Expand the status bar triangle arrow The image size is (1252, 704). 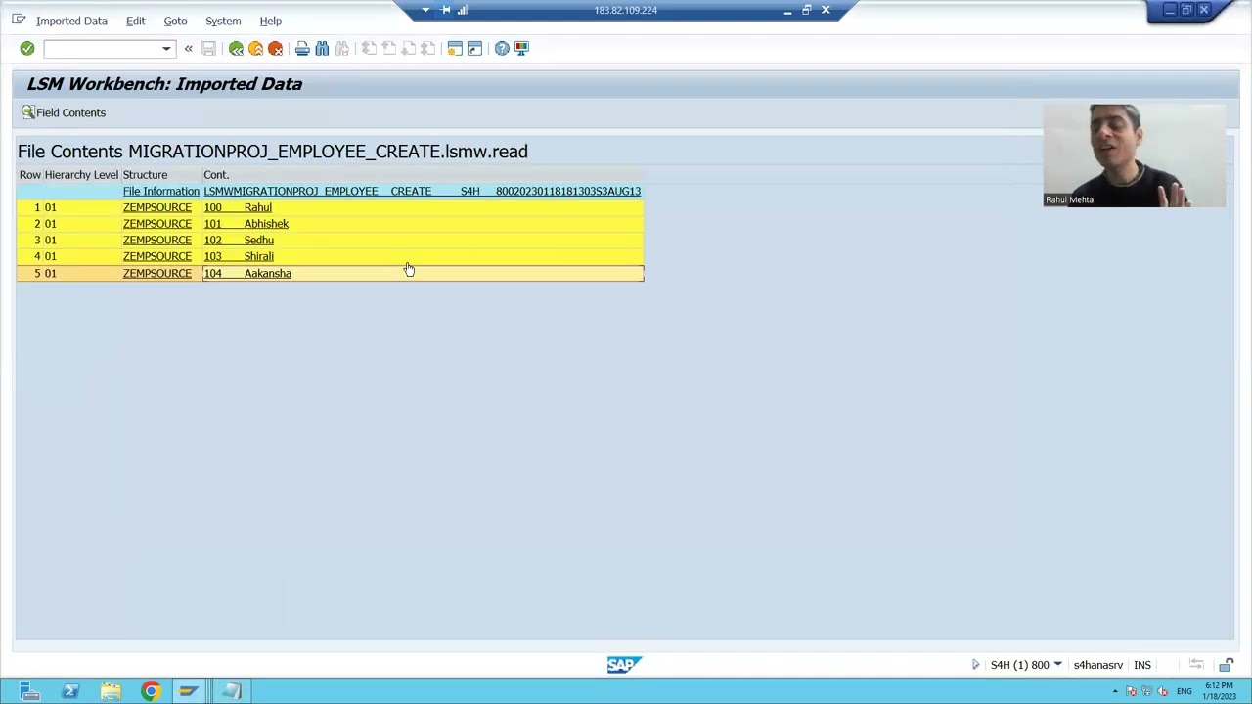(975, 665)
